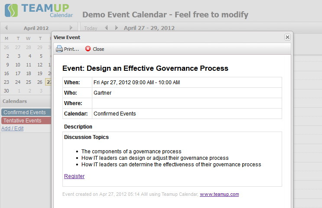Click the View Event dialog title bar

tap(165, 37)
